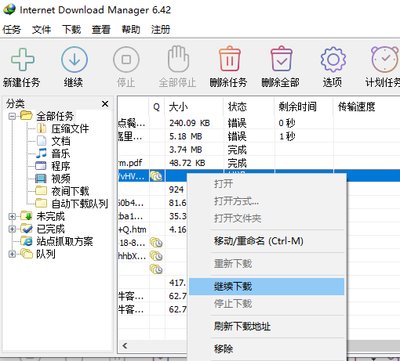Choose 打开方式... in context menu
The height and width of the screenshot is (361, 400).
[x=267, y=201]
